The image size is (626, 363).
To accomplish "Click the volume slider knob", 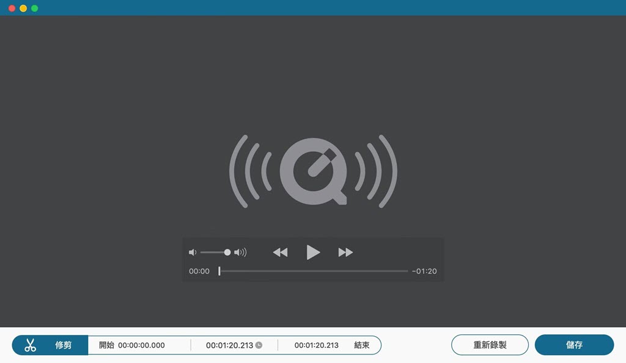I will [x=227, y=252].
